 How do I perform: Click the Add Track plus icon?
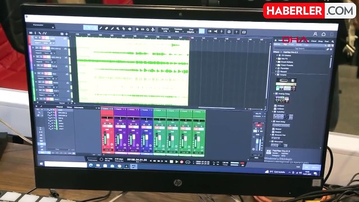point(67,34)
